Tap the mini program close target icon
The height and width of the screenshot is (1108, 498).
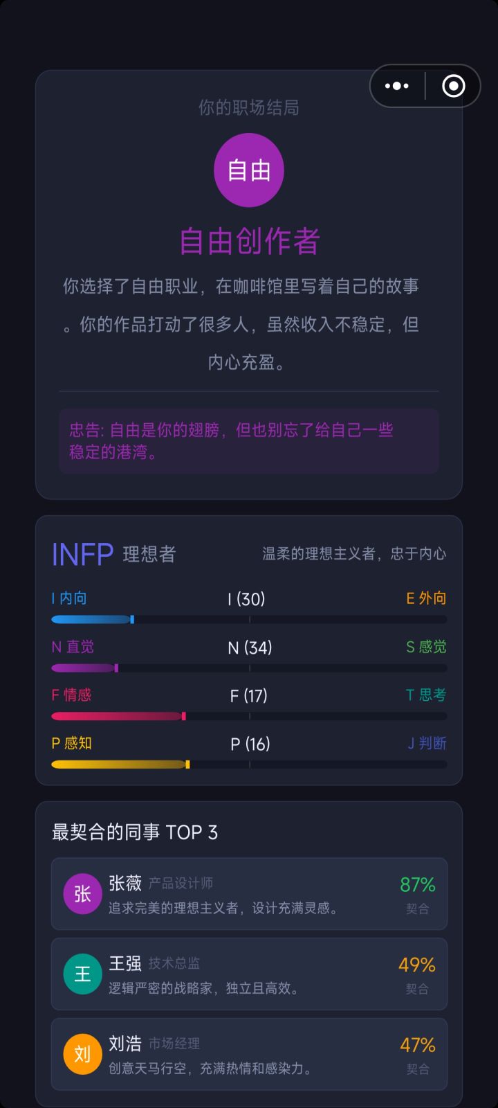[453, 86]
